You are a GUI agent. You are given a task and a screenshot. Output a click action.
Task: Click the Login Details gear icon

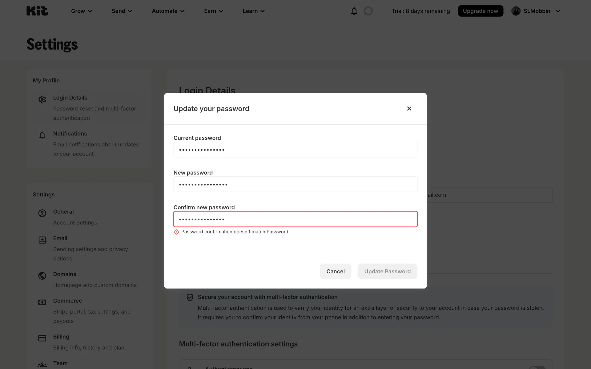(42, 99)
